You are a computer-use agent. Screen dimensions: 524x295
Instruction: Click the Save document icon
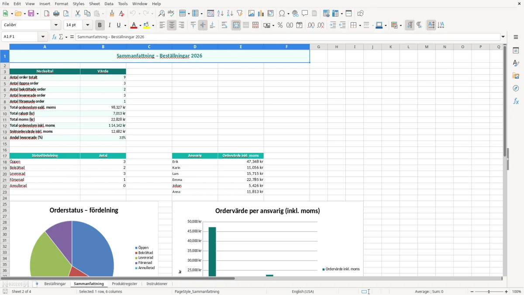point(31,14)
